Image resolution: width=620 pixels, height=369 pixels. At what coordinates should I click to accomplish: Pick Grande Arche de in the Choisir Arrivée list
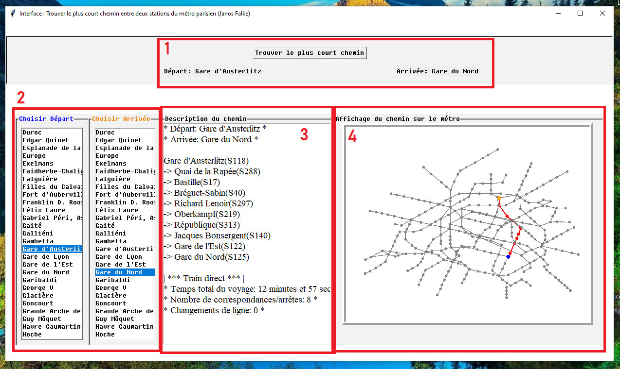pyautogui.click(x=125, y=311)
